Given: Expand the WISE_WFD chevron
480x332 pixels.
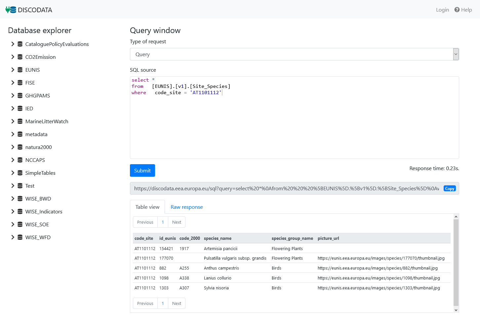Looking at the screenshot, I should pos(13,237).
